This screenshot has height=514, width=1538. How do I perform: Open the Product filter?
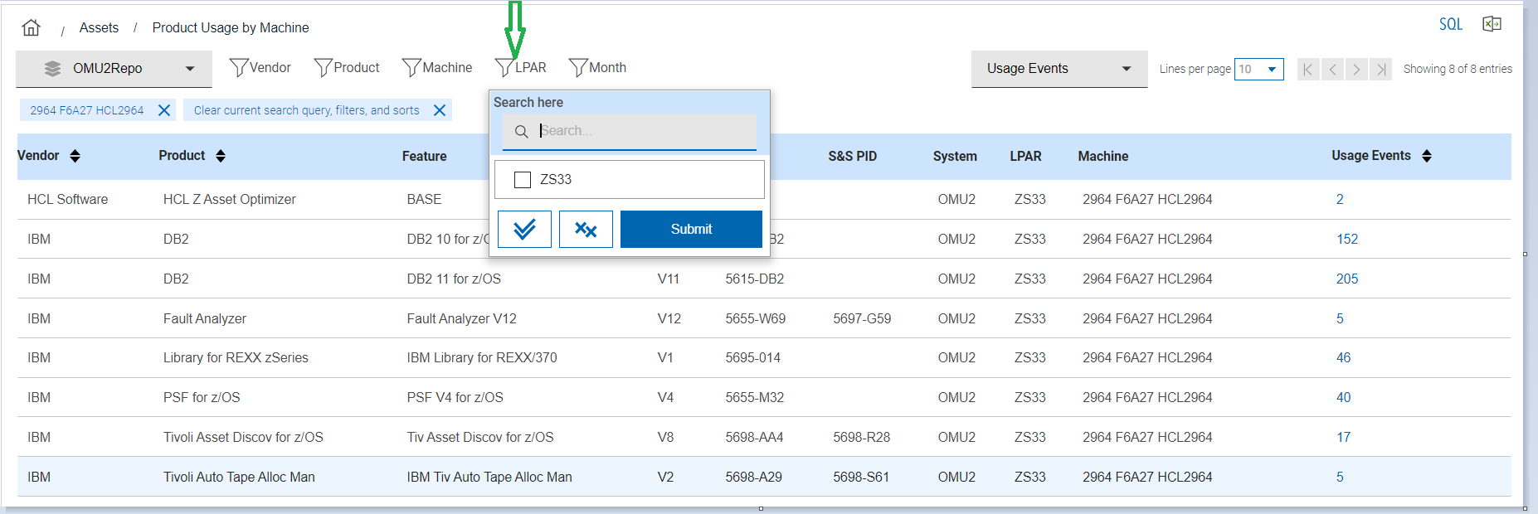(346, 68)
